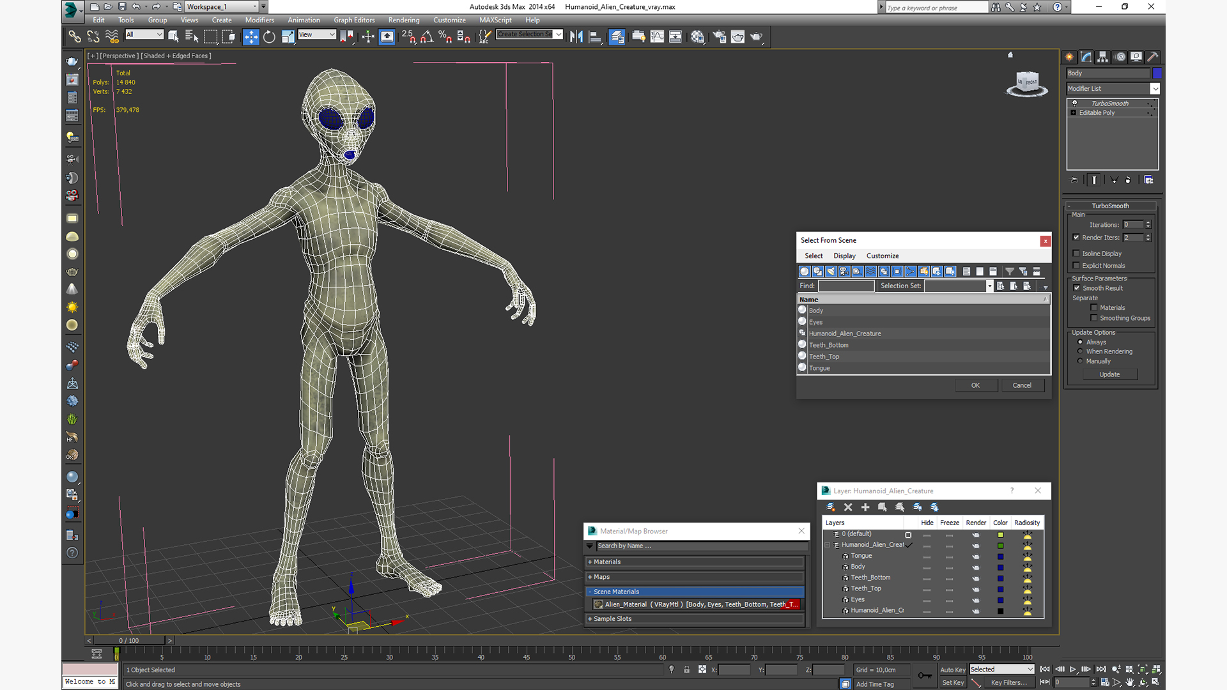Click Add Selected Objects plus icon in Layer dialog
Viewport: 1227px width, 690px height.
tap(865, 507)
